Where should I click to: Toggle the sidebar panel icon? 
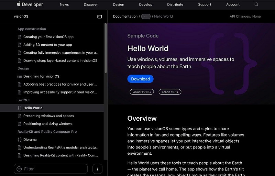(x=99, y=16)
